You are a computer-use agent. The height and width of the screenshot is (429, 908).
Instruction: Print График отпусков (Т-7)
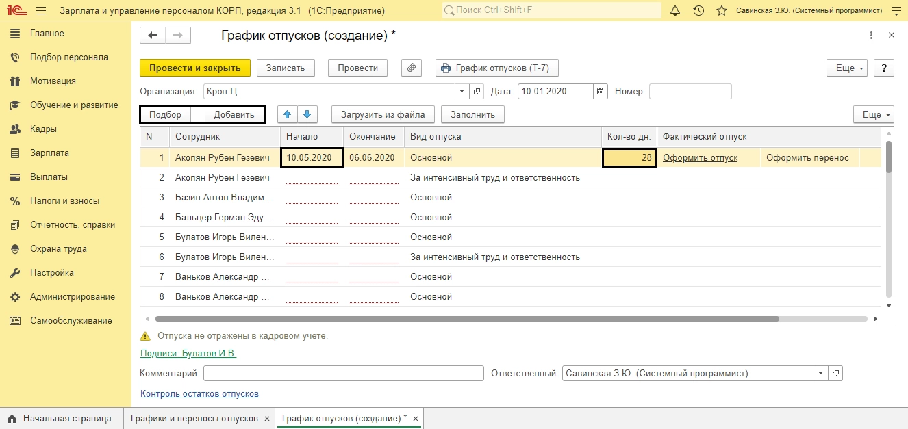click(497, 68)
